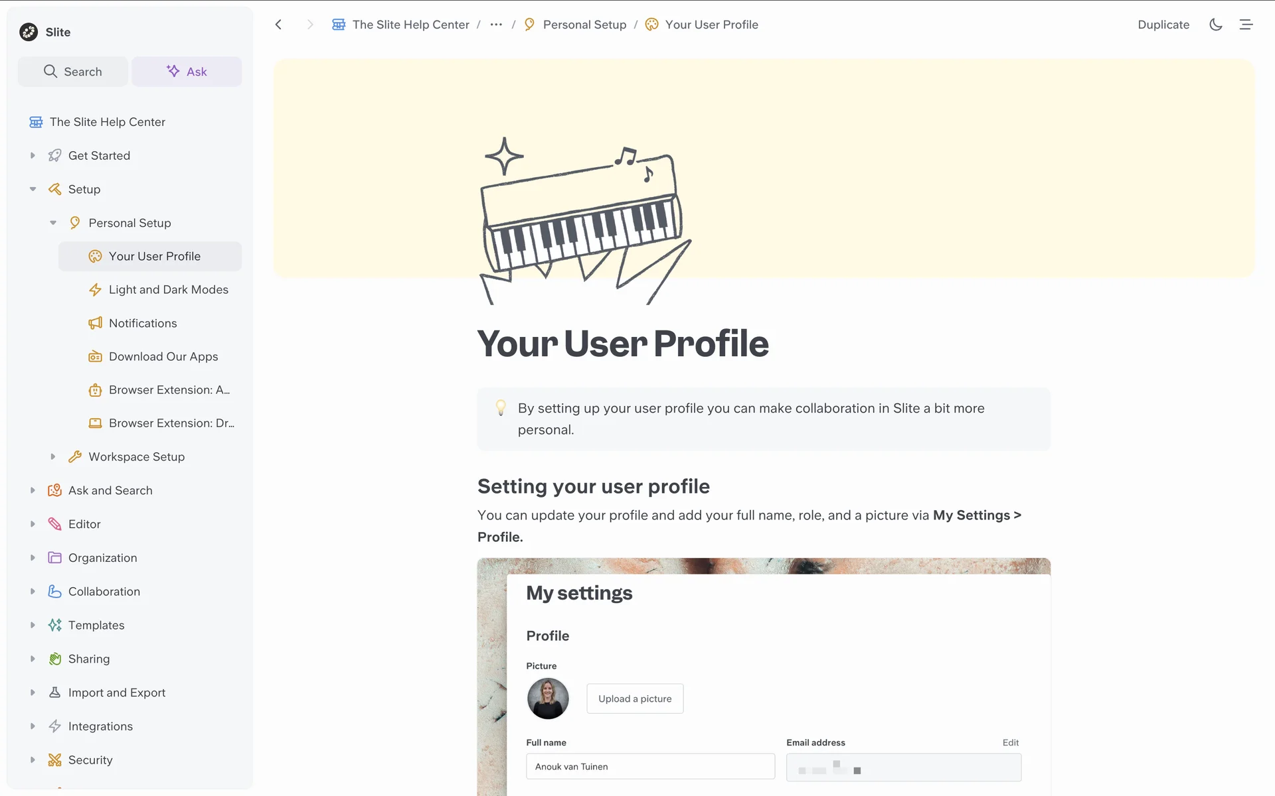Open the Download Our Apps page
This screenshot has height=796, width=1275.
tap(163, 356)
